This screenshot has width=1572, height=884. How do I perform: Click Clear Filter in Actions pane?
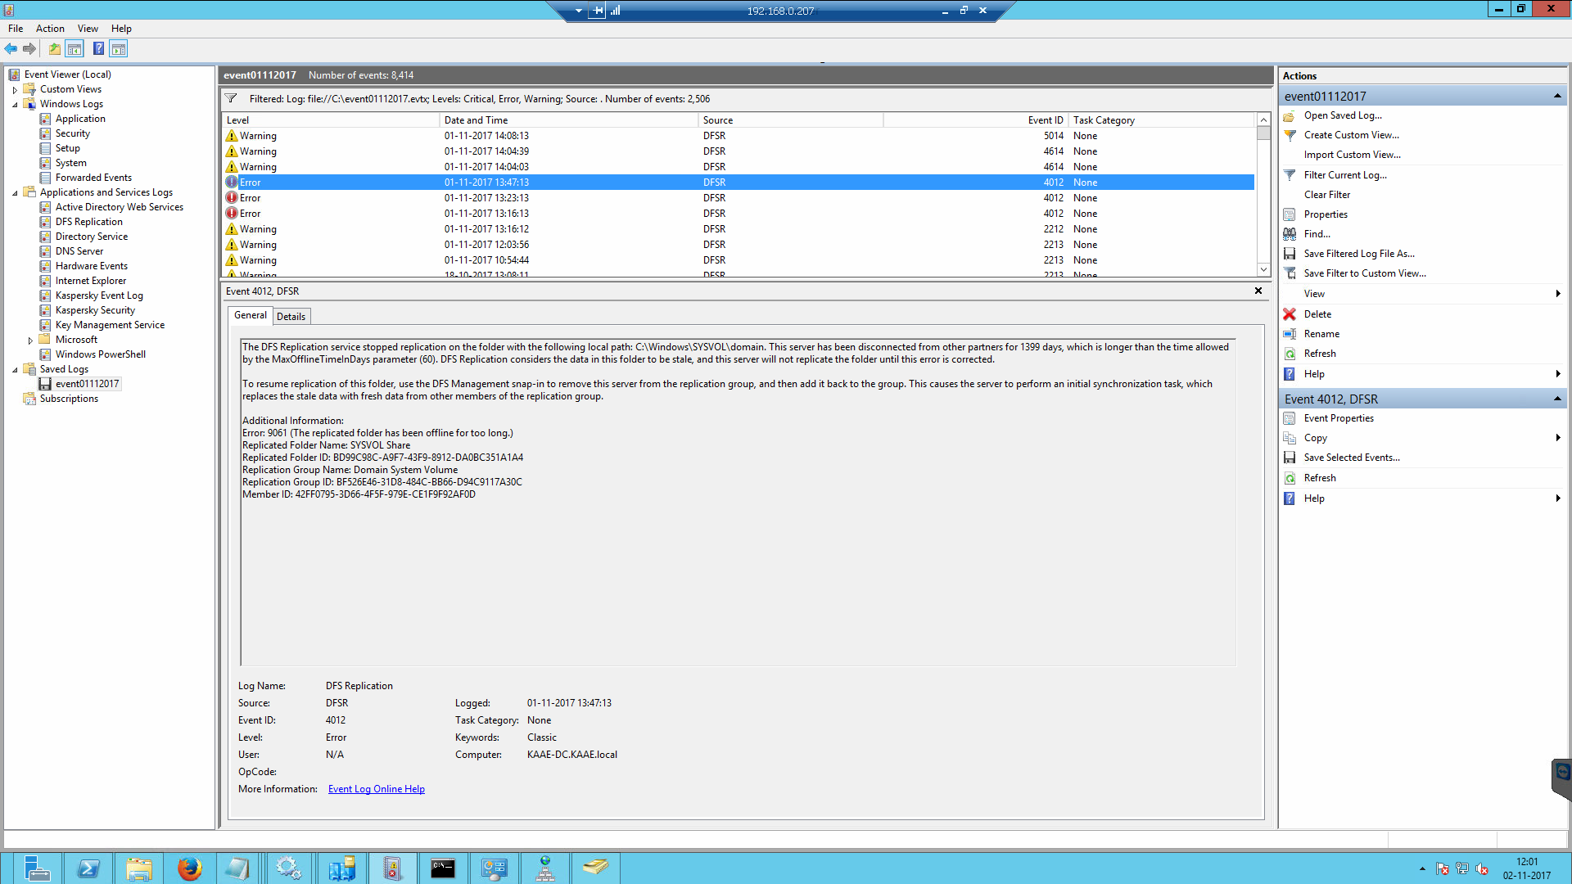(1326, 195)
